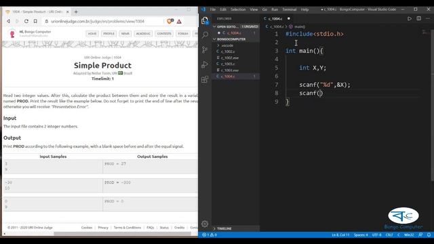Open c_1002.exe in file explorer
The image size is (434, 244).
[x=236, y=58]
